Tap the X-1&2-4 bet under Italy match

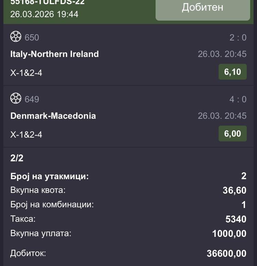[x=26, y=72]
